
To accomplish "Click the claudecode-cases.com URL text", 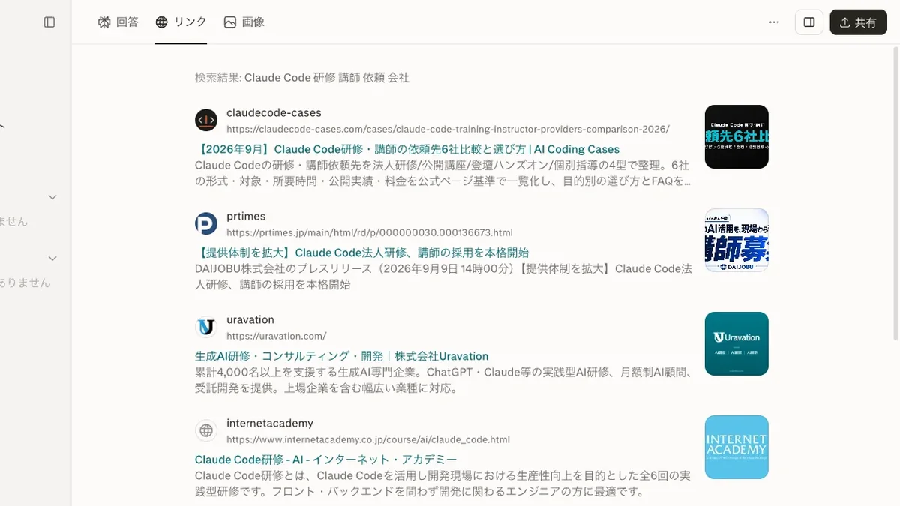I will [448, 129].
